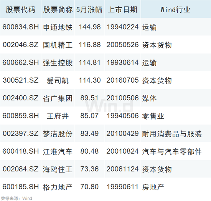Click the value 83.49

click(89, 133)
